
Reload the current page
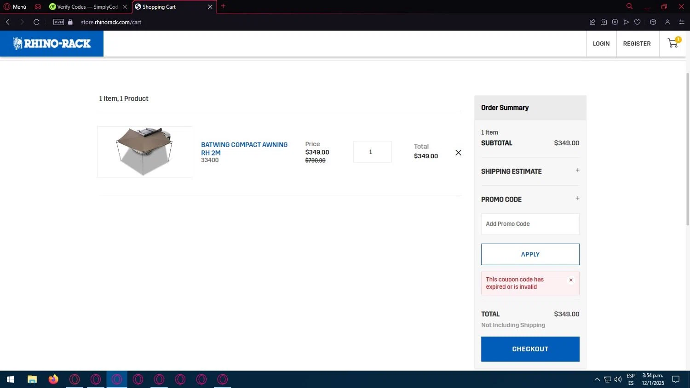point(36,22)
